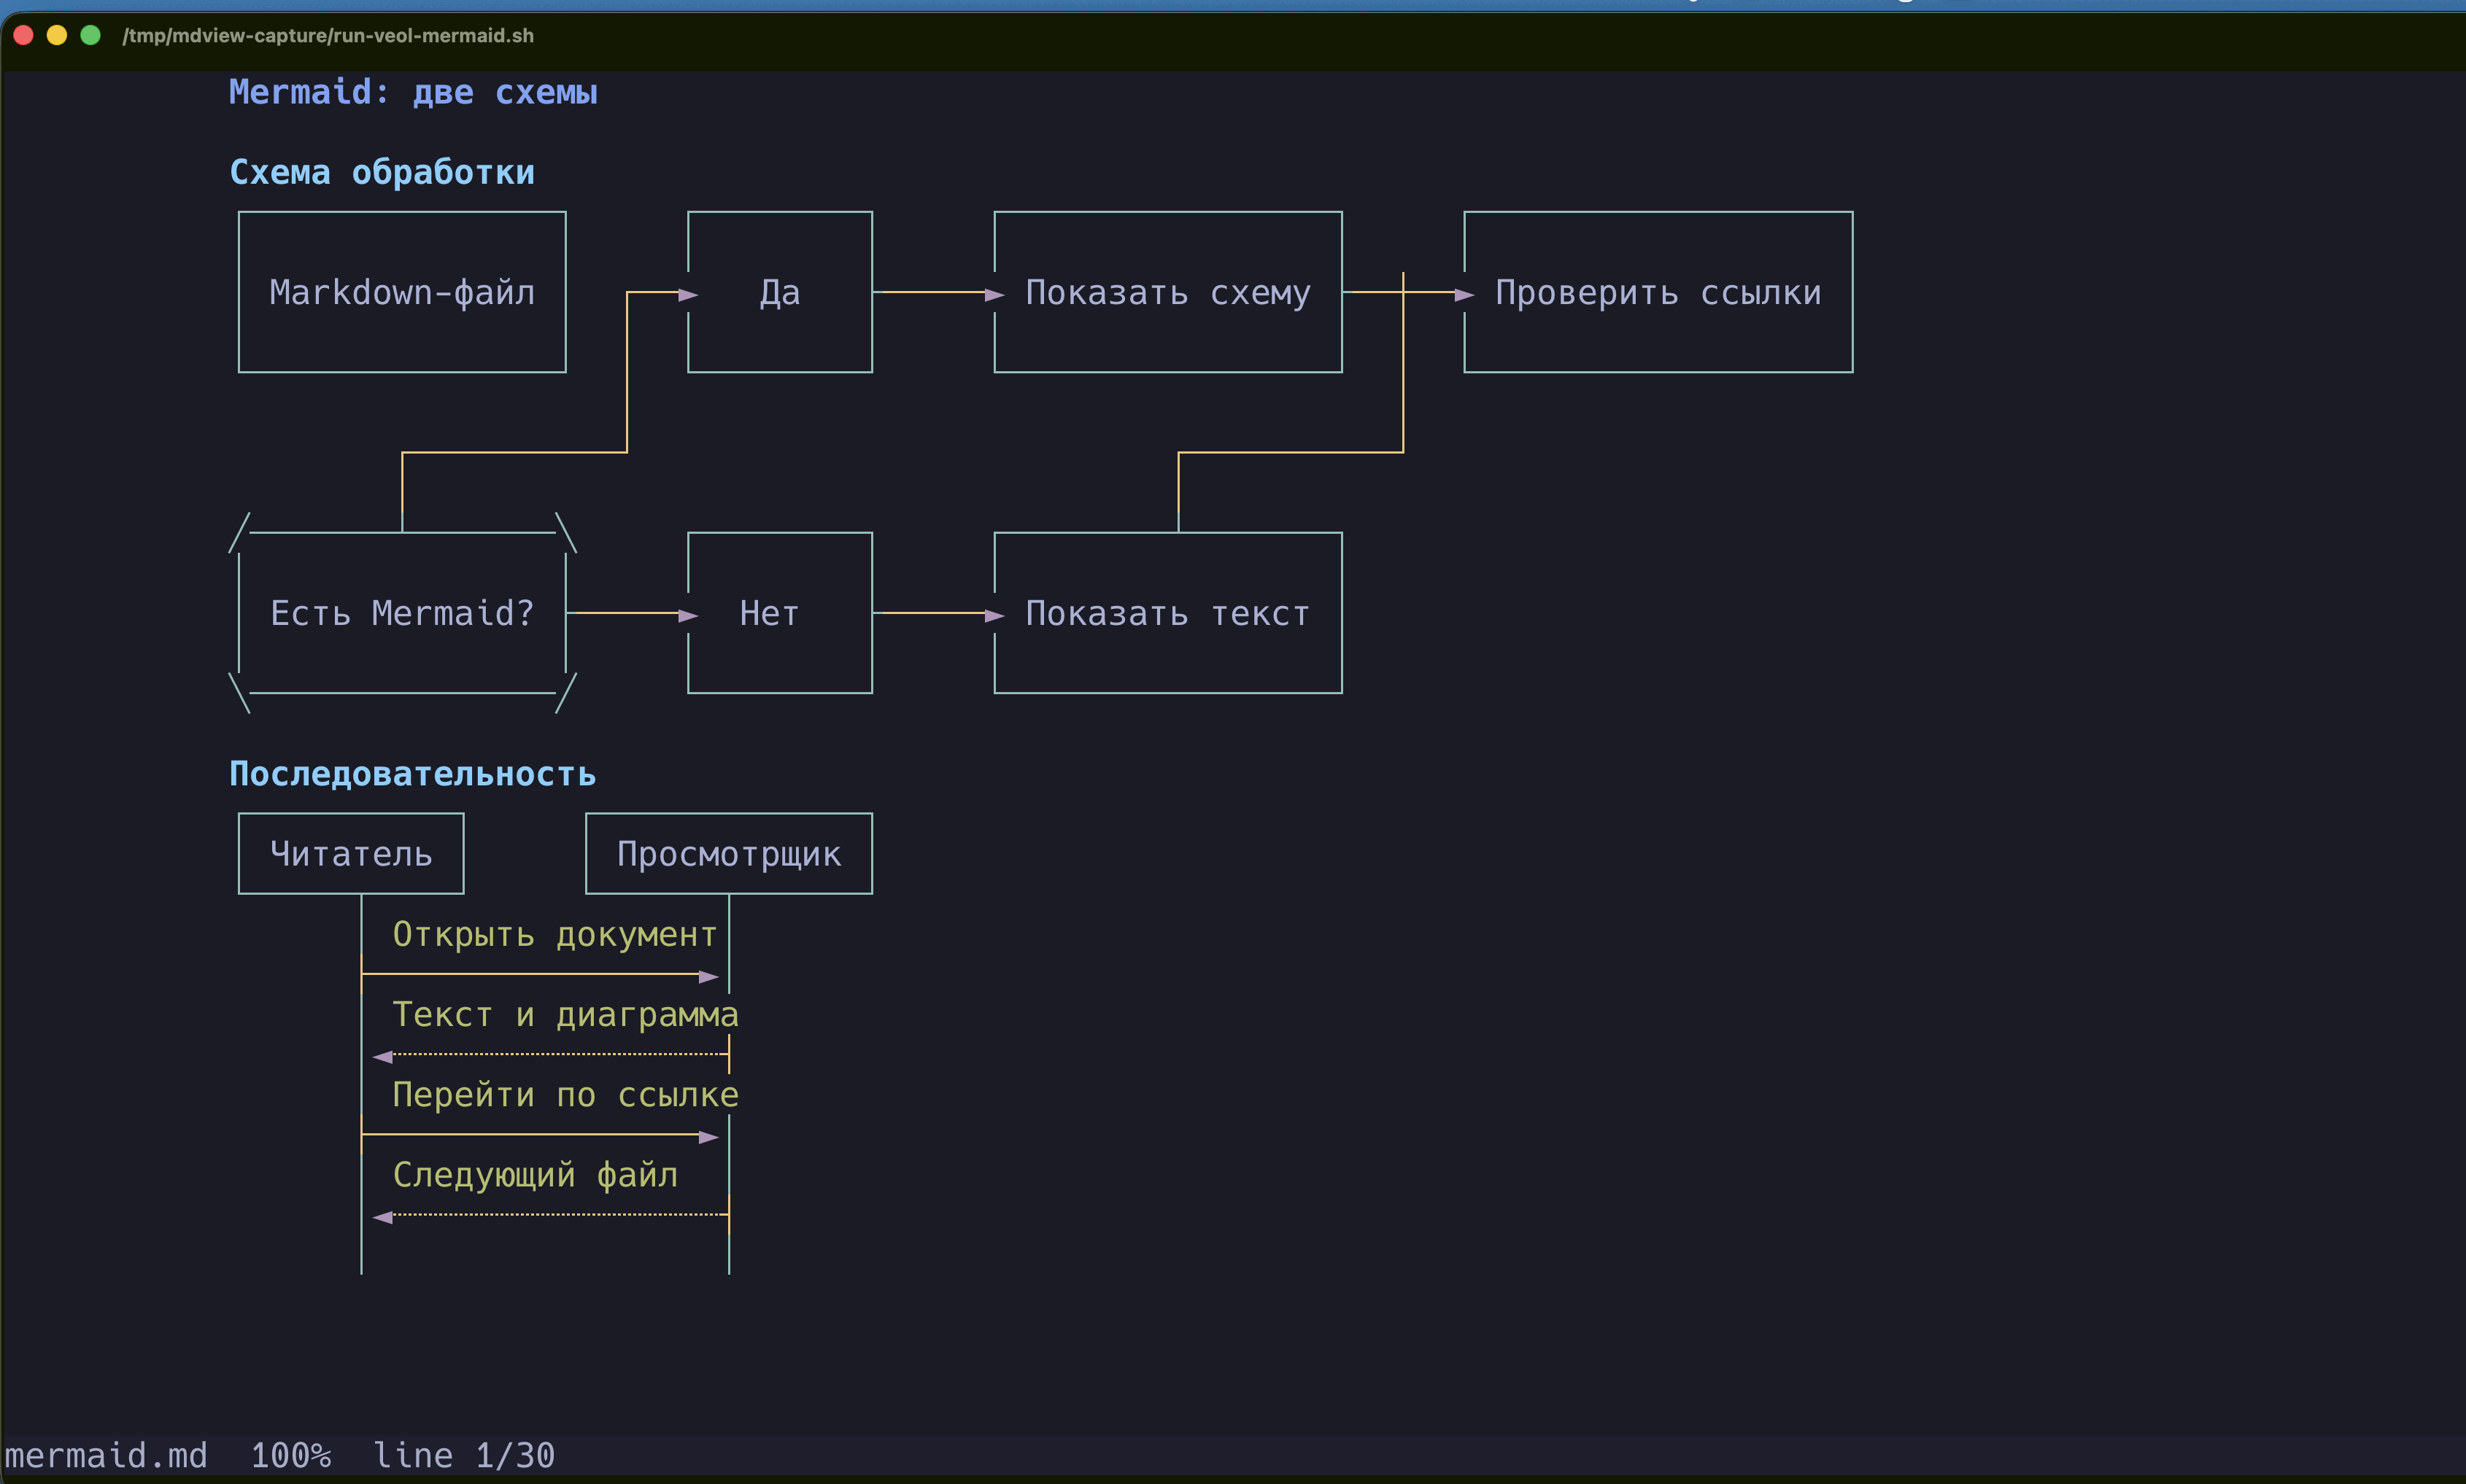Image resolution: width=2466 pixels, height=1484 pixels.
Task: Click the yellow minimize window button
Action: [57, 35]
